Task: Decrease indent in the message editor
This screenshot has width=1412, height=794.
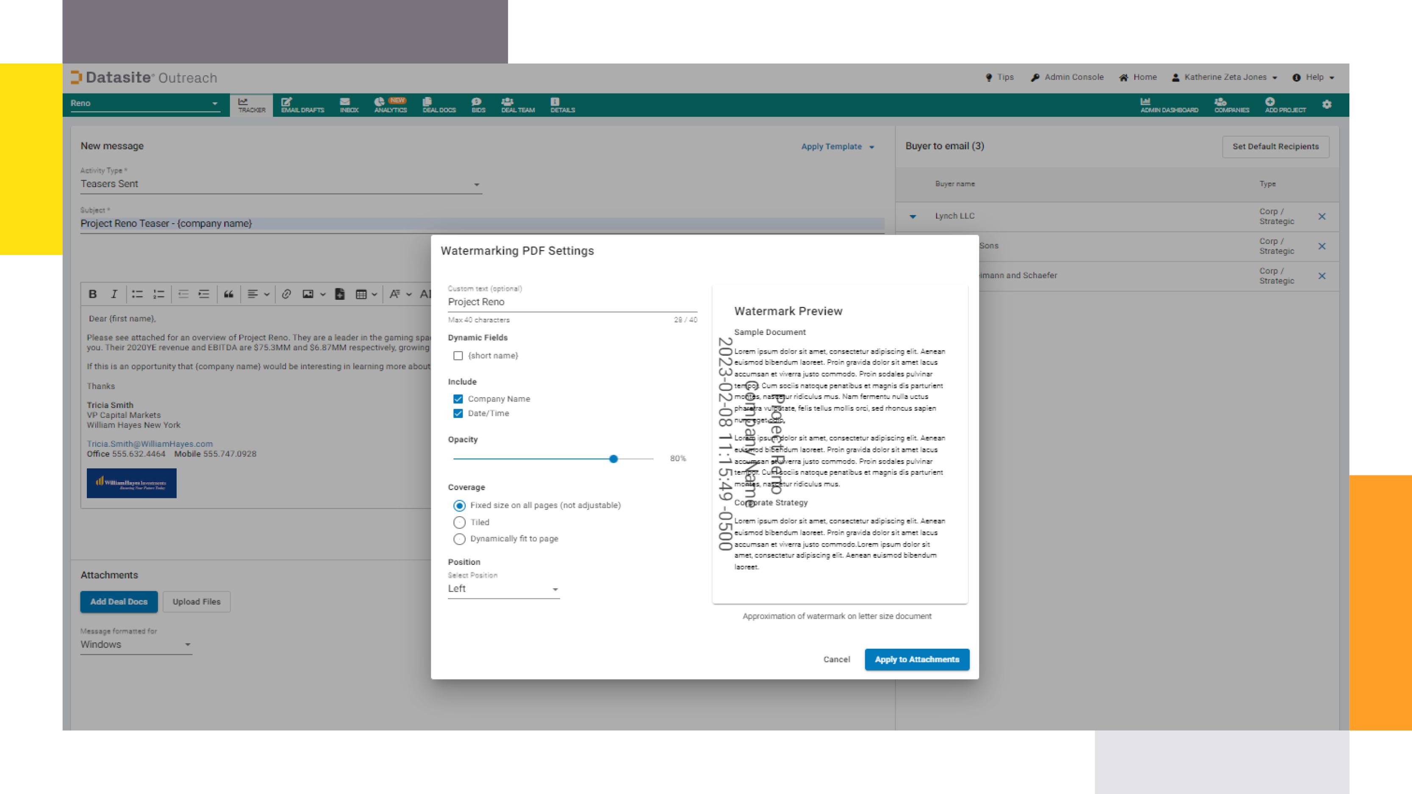Action: click(183, 294)
